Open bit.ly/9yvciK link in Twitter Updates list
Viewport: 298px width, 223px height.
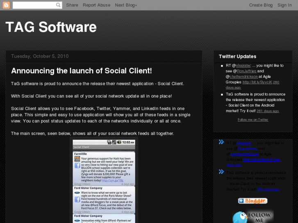coord(257,82)
